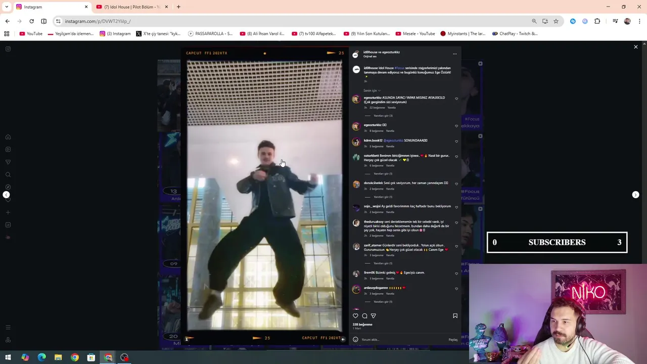Open the tab search dropdown arrow
This screenshot has width=647, height=364.
point(6,7)
